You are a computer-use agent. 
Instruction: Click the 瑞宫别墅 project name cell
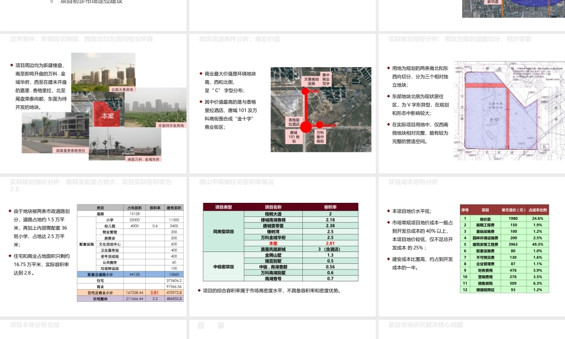pyautogui.click(x=273, y=261)
